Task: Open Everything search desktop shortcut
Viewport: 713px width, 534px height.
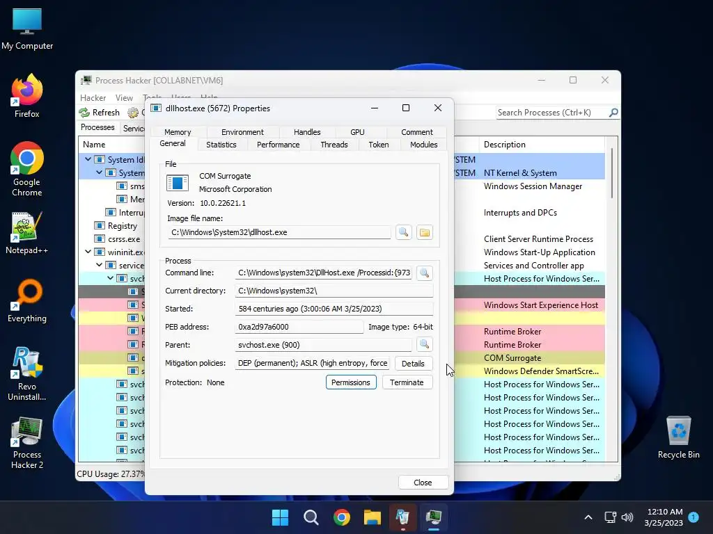Action: [x=27, y=300]
